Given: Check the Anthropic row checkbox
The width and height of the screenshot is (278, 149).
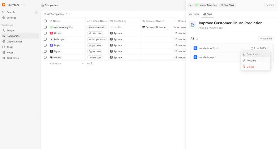Looking at the screenshot, I should (x=45, y=39).
